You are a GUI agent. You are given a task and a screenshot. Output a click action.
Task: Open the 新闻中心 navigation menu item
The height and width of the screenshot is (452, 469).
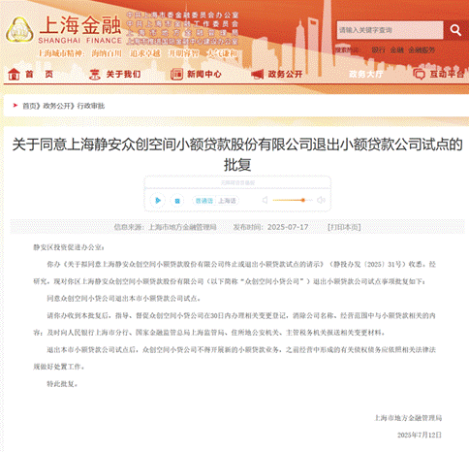click(204, 74)
